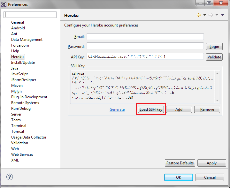
Task: Click the Login button
Action: pyautogui.click(x=214, y=47)
